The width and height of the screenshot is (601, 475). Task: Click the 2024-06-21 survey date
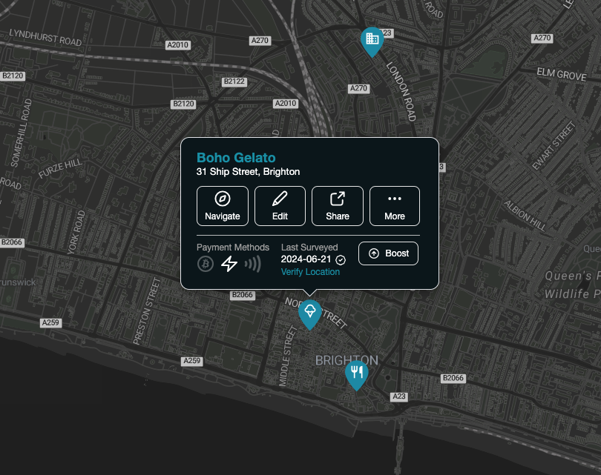click(306, 259)
